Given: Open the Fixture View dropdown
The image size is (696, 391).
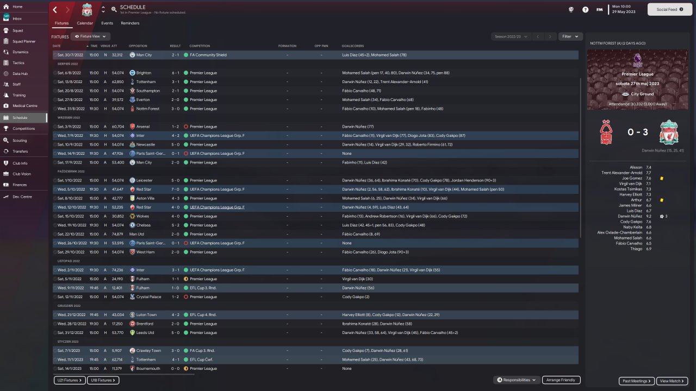Looking at the screenshot, I should coord(90,36).
